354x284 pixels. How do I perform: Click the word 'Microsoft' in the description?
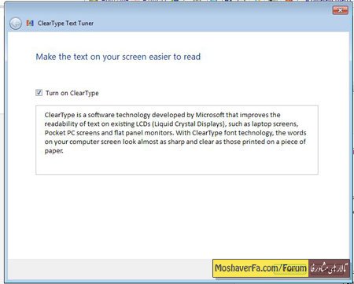(210, 115)
